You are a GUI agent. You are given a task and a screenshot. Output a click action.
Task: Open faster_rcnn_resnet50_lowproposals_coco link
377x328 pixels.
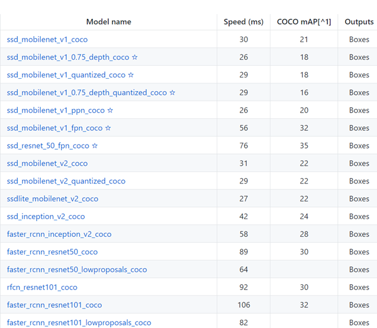(77, 269)
